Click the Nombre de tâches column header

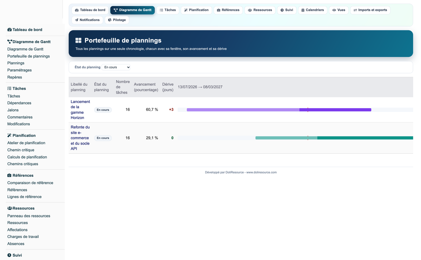[123, 87]
